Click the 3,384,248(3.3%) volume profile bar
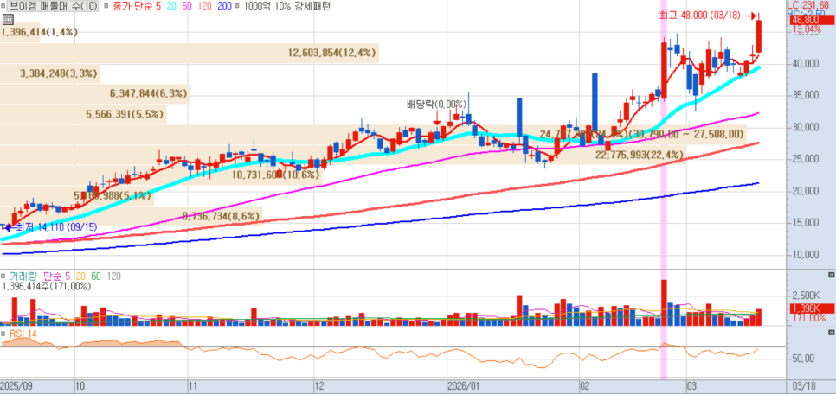The width and height of the screenshot is (836, 394). click(x=50, y=73)
